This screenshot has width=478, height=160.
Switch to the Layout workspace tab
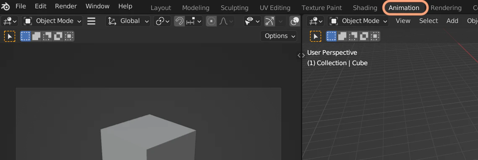[161, 8]
